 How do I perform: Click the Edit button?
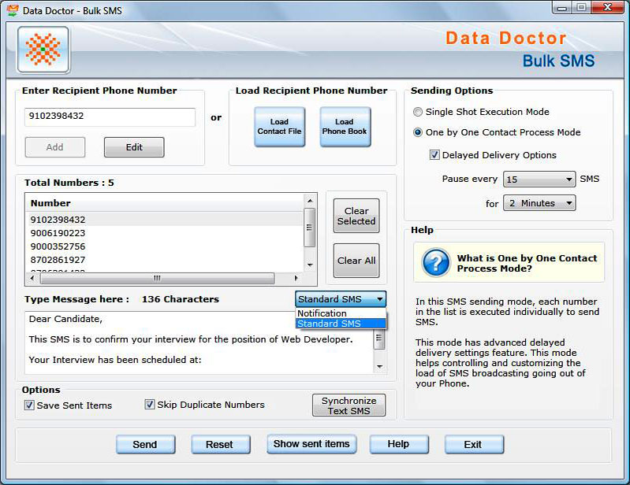[x=134, y=147]
